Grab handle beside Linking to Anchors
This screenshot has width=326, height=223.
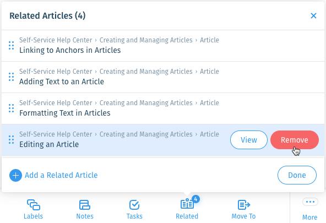click(x=11, y=45)
